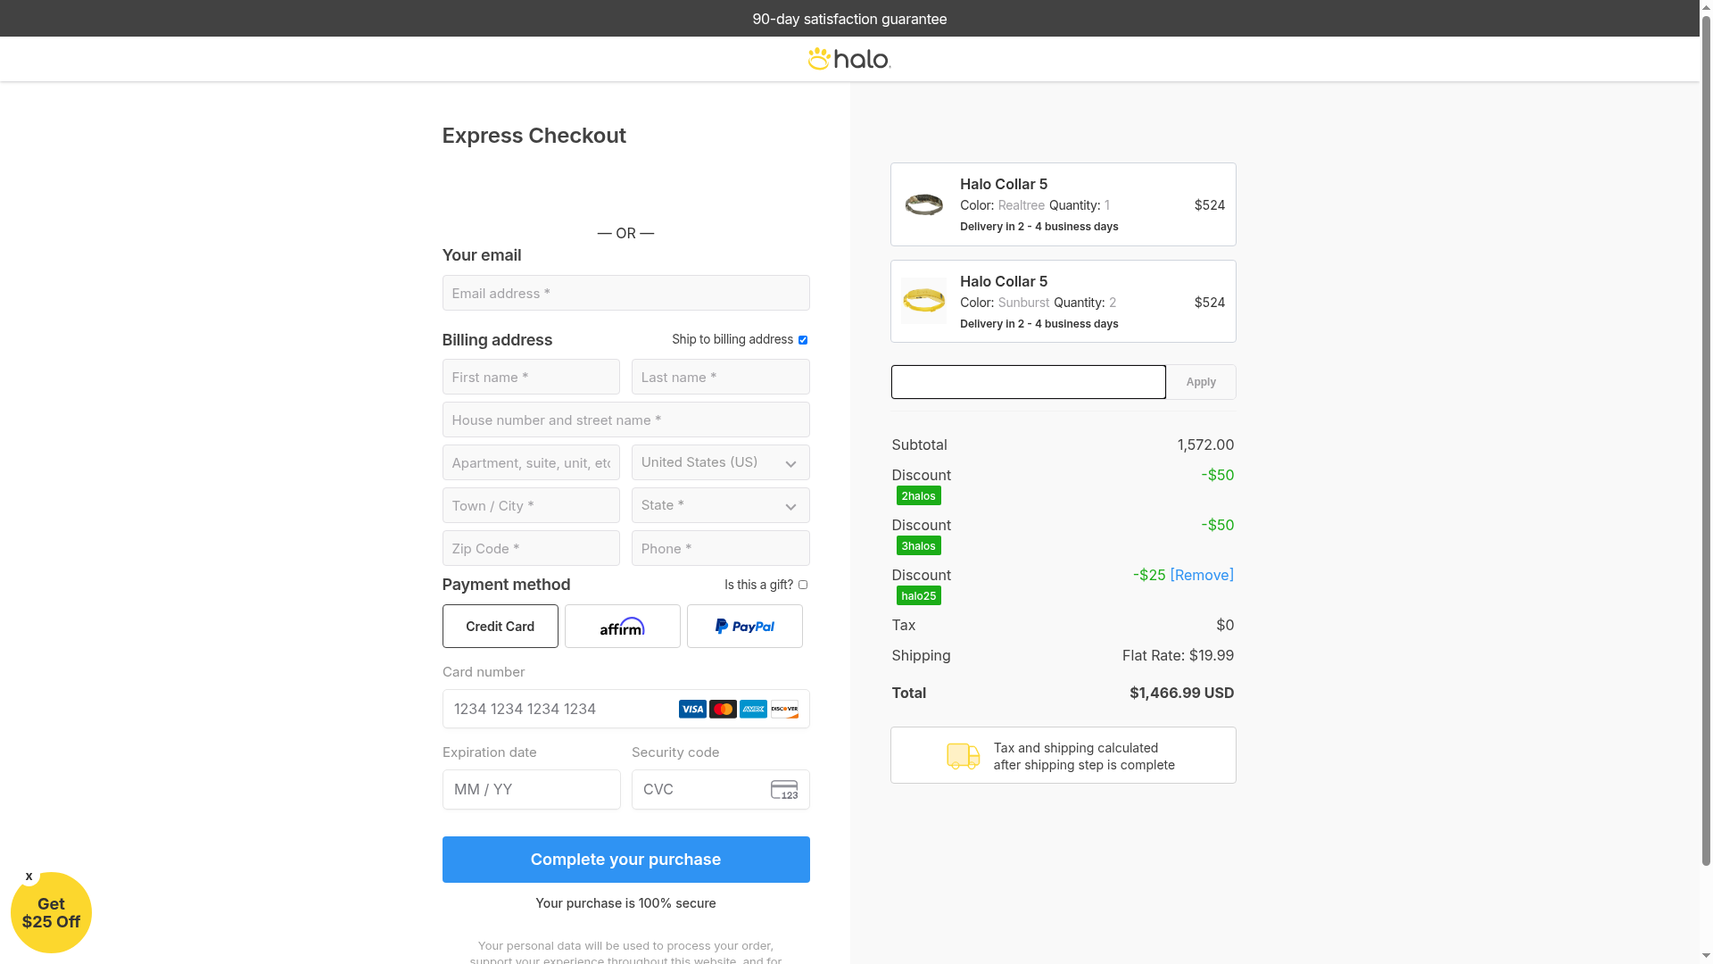Click the Visa card icon
Viewport: 1713px width, 964px height.
point(692,710)
